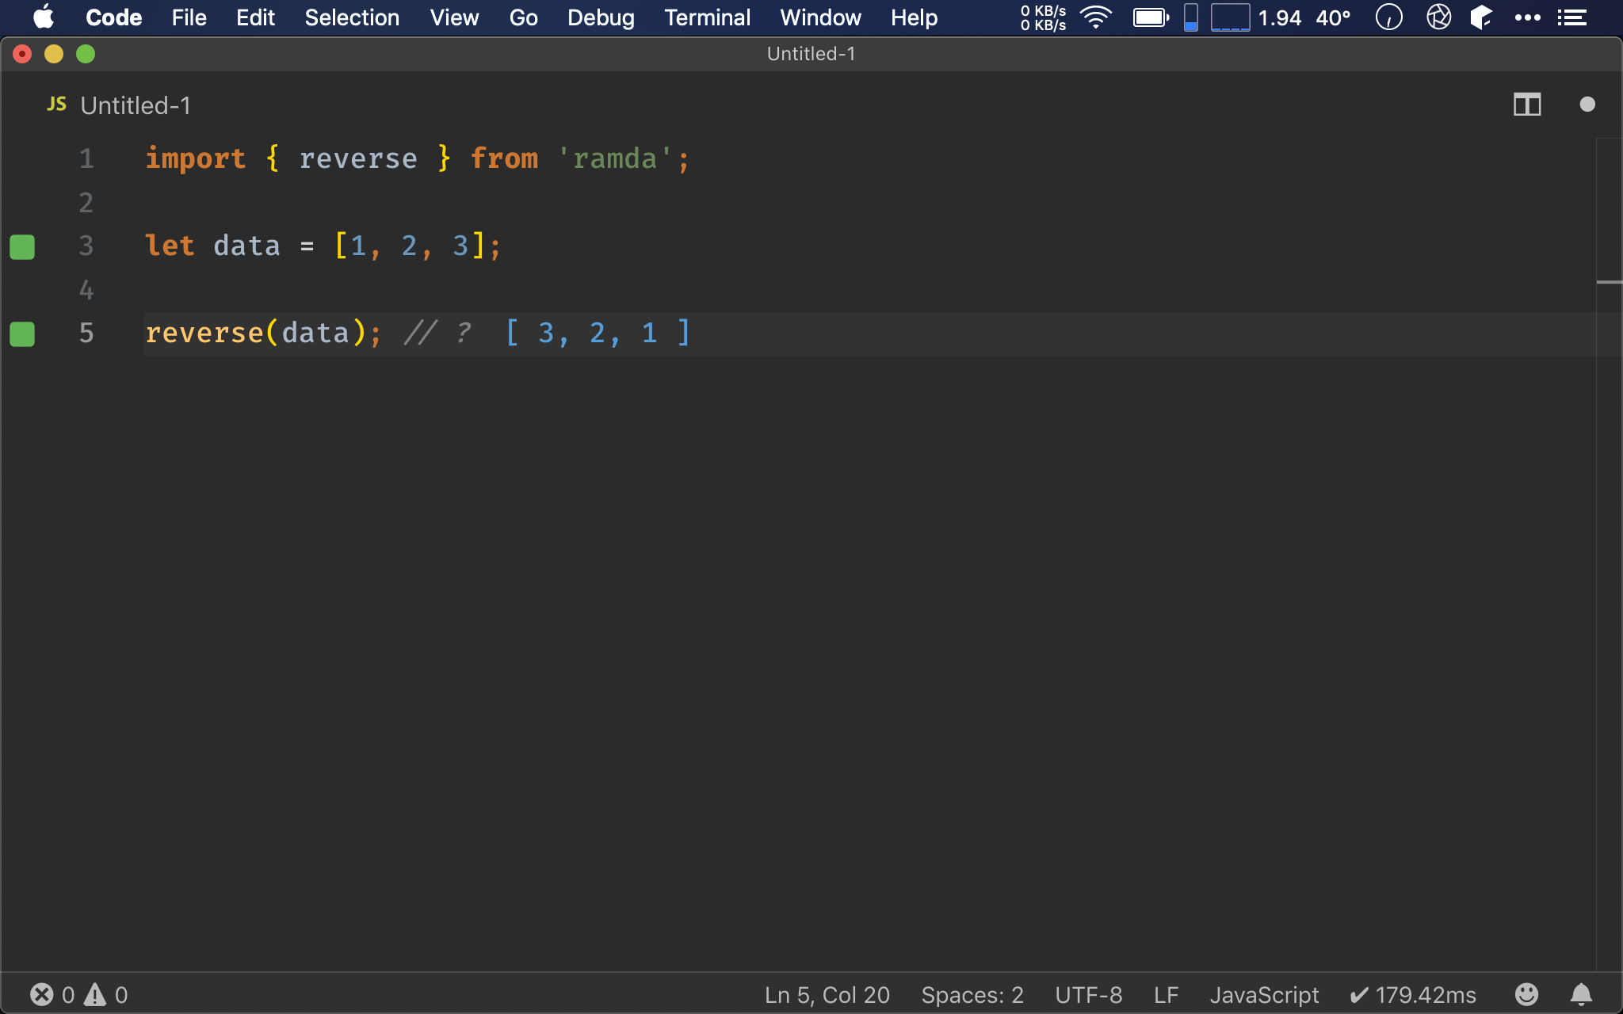This screenshot has height=1014, width=1623.
Task: Open the notifications bell icon
Action: click(1581, 994)
